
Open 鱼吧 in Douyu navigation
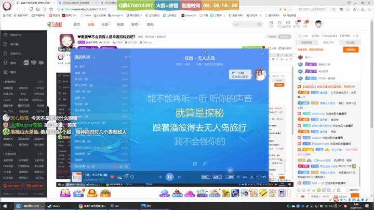point(150,24)
